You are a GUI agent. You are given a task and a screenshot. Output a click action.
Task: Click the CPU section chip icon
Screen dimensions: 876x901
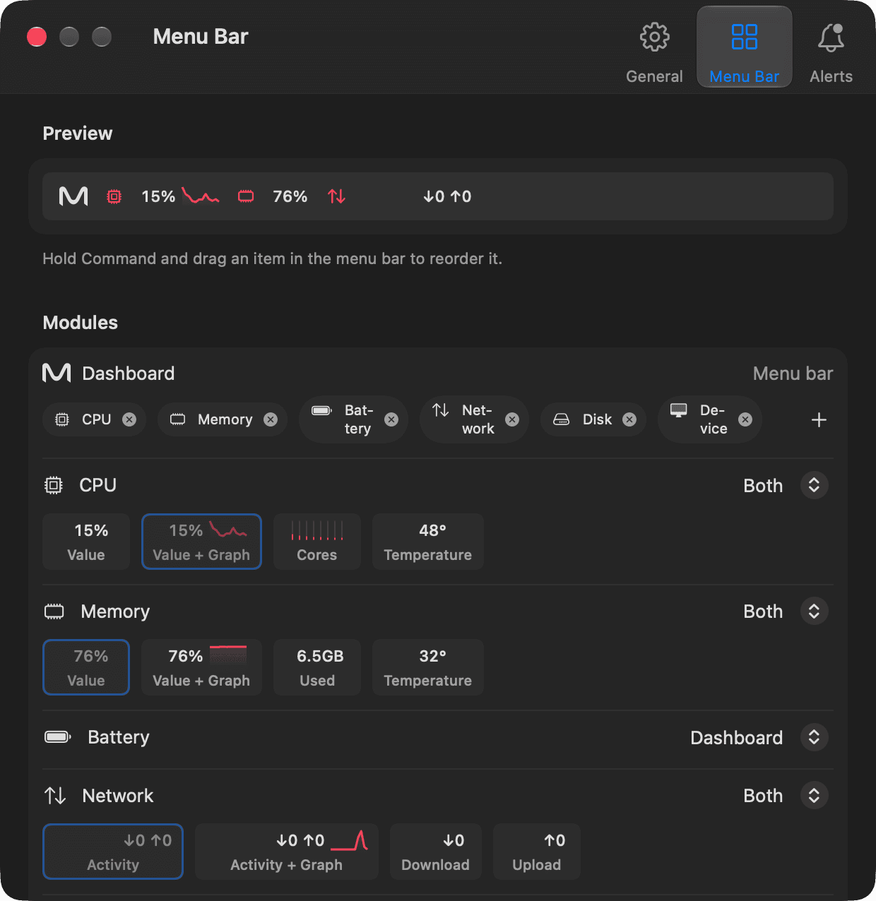point(54,485)
